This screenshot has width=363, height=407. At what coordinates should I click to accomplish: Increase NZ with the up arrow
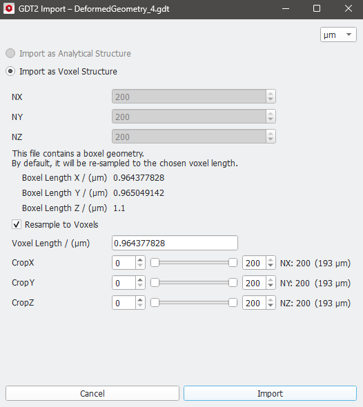coord(271,133)
